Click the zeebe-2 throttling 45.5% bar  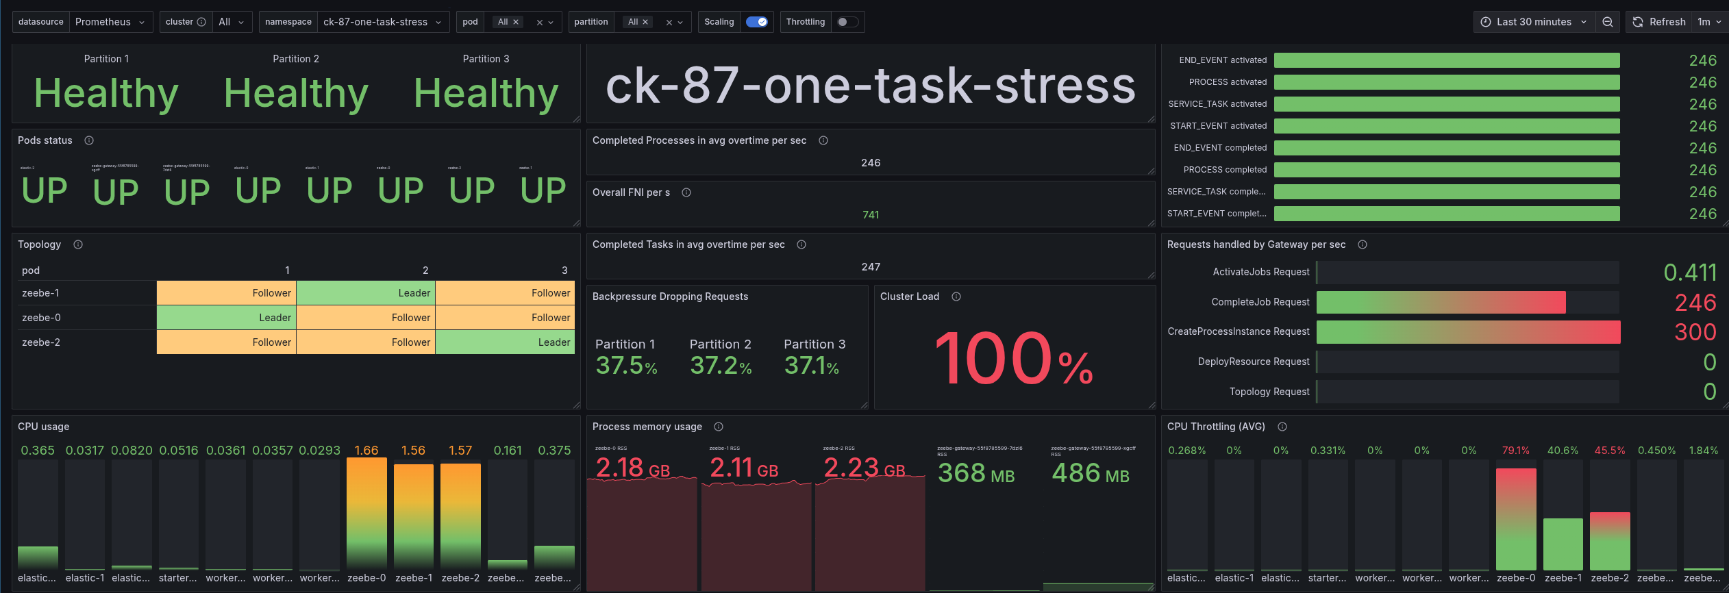(1610, 541)
